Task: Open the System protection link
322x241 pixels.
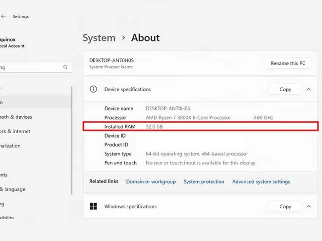Action: pyautogui.click(x=204, y=182)
